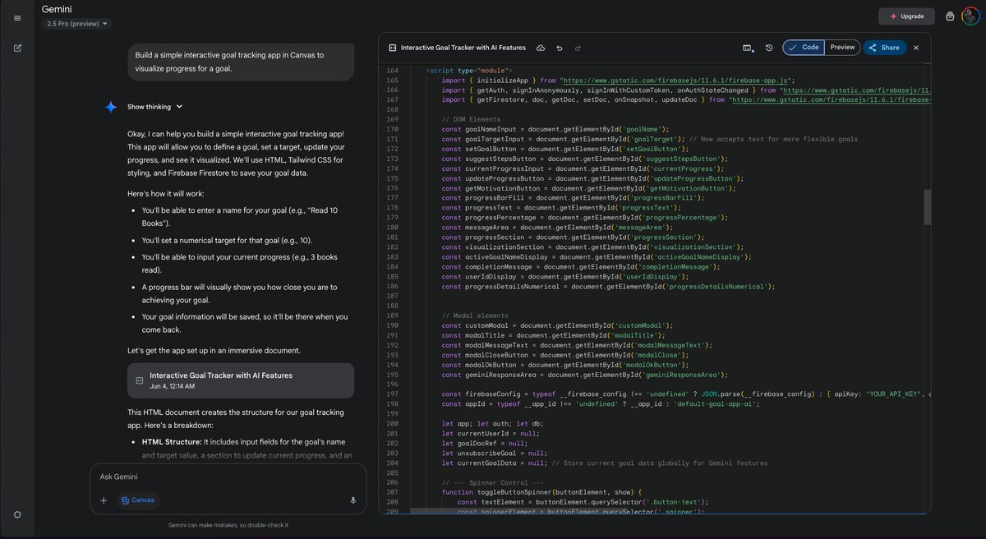Open settings gear in sidebar
The height and width of the screenshot is (539, 986).
click(x=17, y=514)
